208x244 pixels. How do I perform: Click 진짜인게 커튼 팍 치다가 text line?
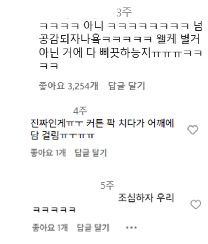(x=102, y=123)
